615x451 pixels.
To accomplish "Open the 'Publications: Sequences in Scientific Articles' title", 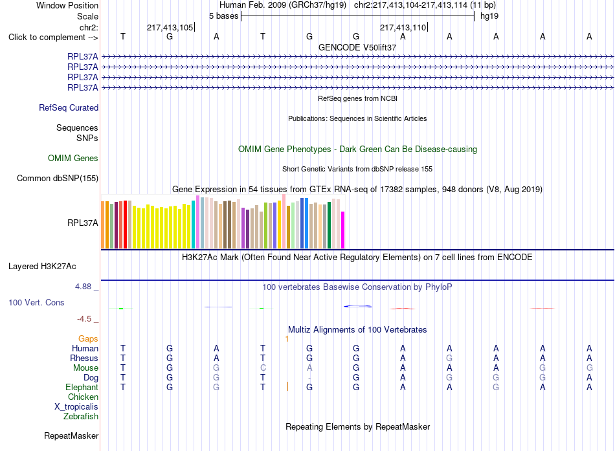I will pos(357,118).
